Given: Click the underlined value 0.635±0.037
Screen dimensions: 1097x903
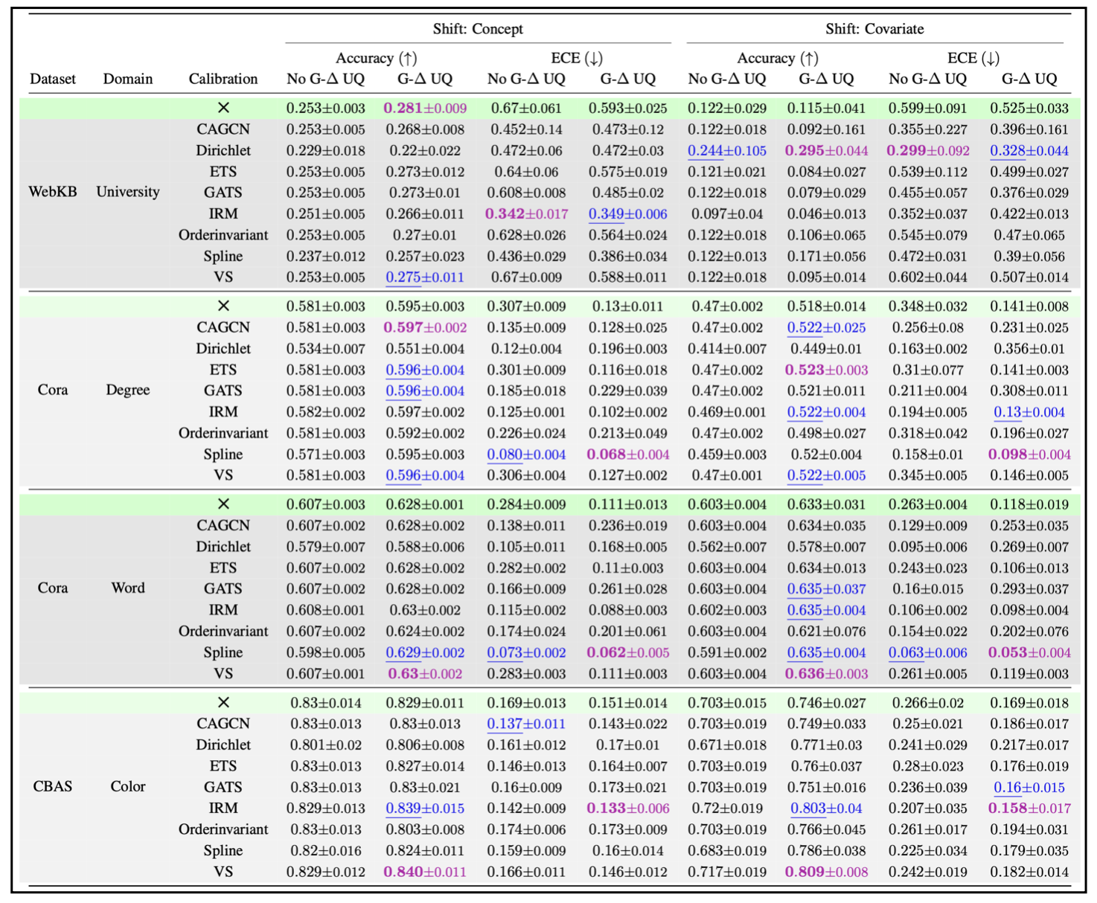Looking at the screenshot, I should [x=827, y=589].
